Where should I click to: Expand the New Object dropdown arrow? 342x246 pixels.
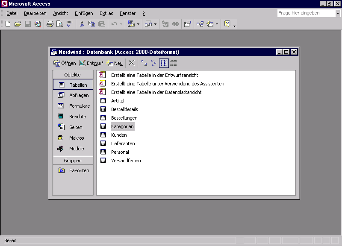pos(217,24)
